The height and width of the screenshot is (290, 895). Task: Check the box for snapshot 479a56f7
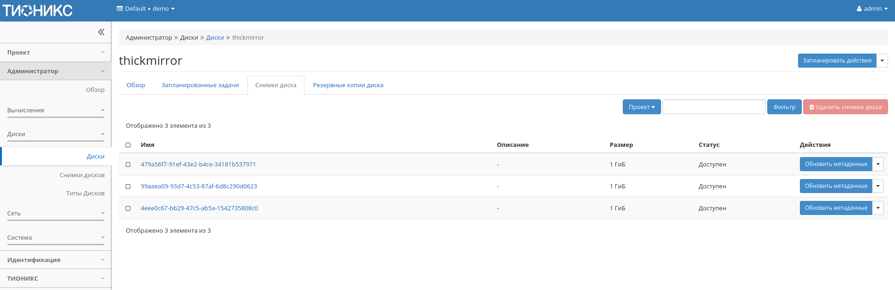[x=128, y=165]
